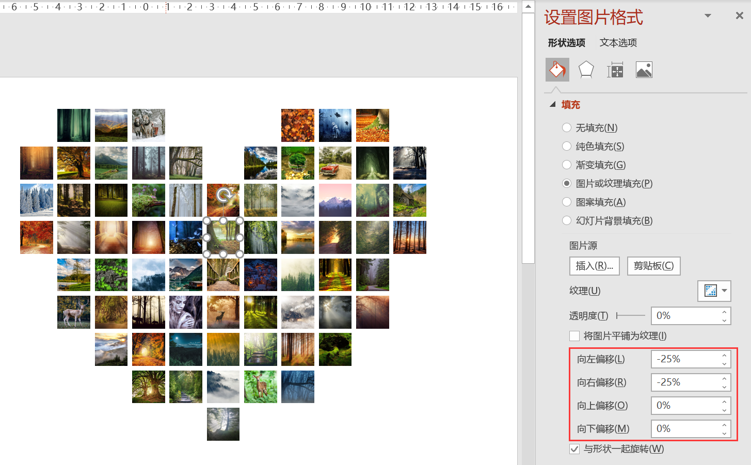Uncheck 与形状一起旋转 checkbox
The width and height of the screenshot is (751, 465).
click(x=574, y=449)
